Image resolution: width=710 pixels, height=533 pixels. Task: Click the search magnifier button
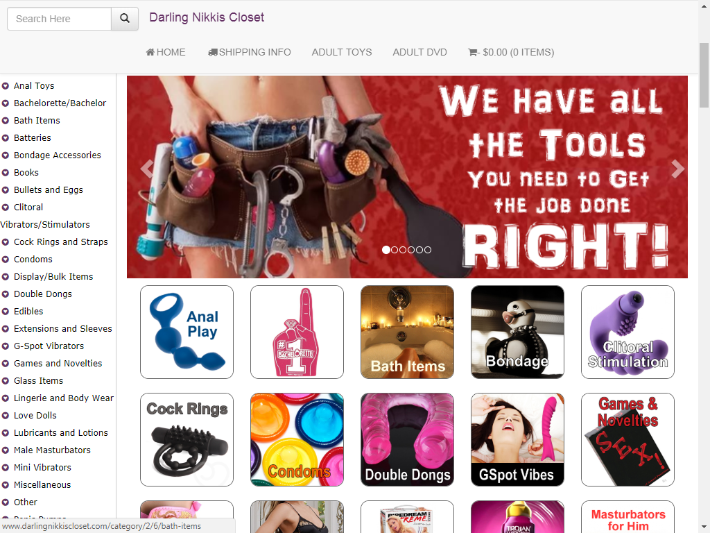(x=125, y=19)
